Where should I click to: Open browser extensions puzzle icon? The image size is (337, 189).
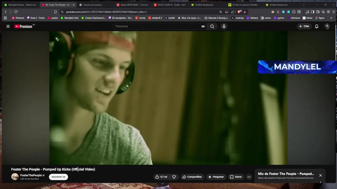[x=294, y=12]
